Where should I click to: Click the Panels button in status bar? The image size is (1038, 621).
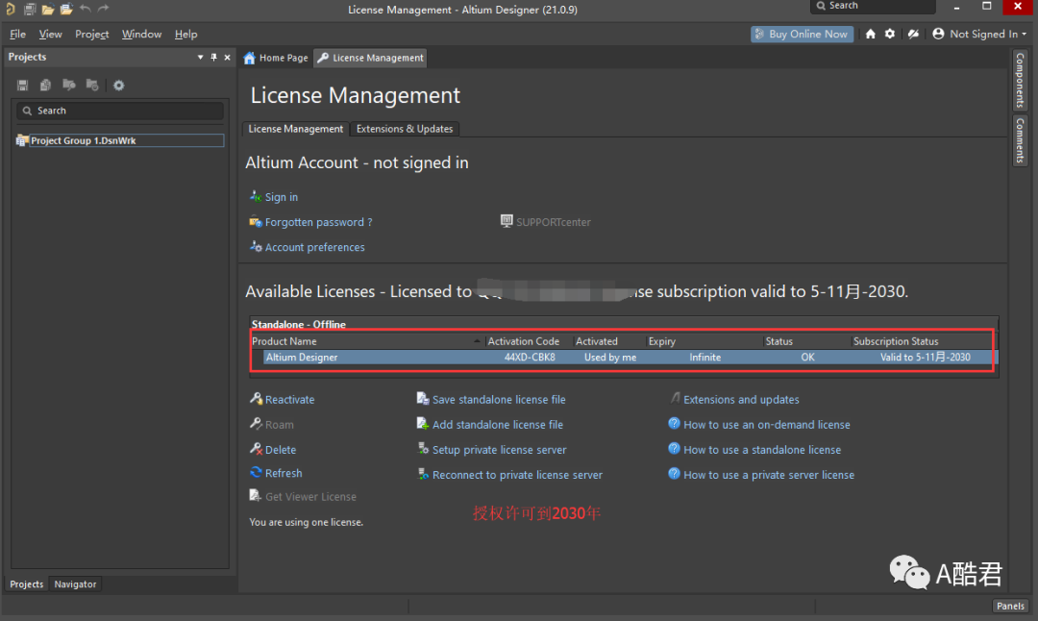click(x=1010, y=606)
